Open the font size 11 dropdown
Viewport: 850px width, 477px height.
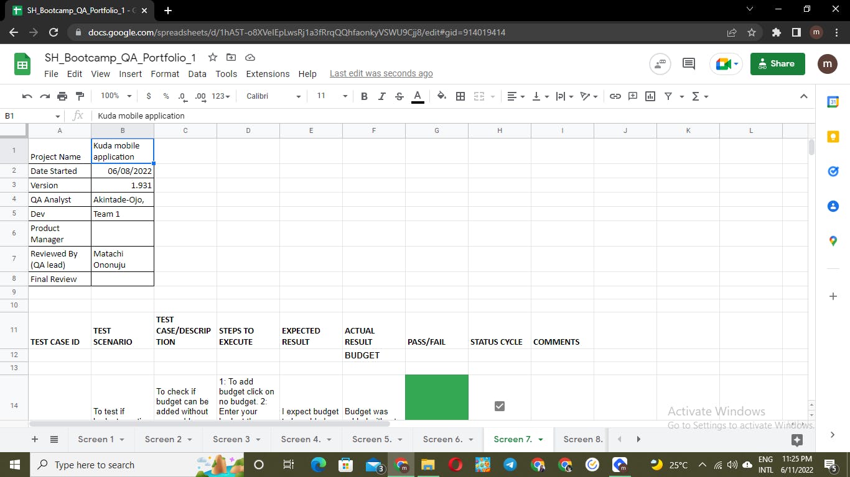pos(332,96)
